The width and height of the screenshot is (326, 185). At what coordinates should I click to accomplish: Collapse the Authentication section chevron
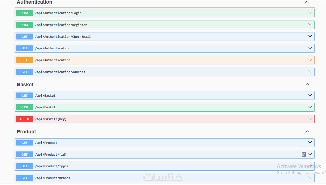[x=307, y=2]
